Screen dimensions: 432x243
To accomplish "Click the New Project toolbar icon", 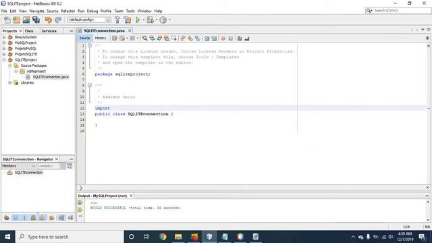I will click(x=16, y=20).
